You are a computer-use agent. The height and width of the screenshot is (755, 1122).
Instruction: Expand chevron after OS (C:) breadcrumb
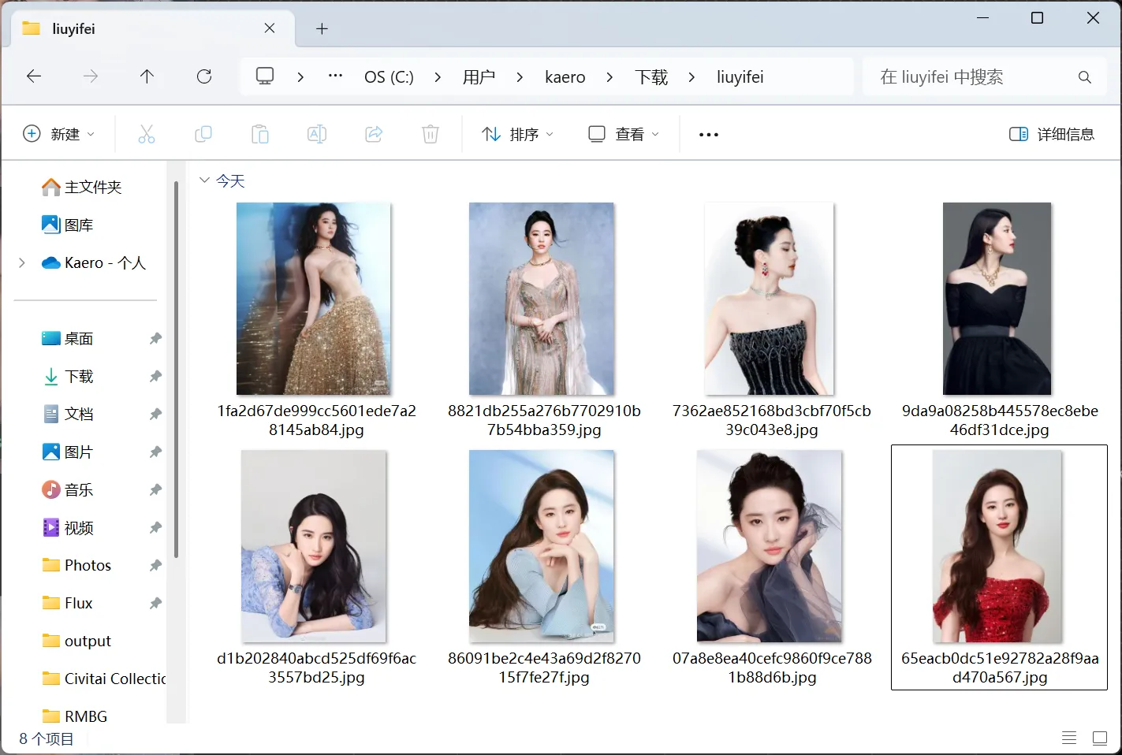click(x=438, y=76)
